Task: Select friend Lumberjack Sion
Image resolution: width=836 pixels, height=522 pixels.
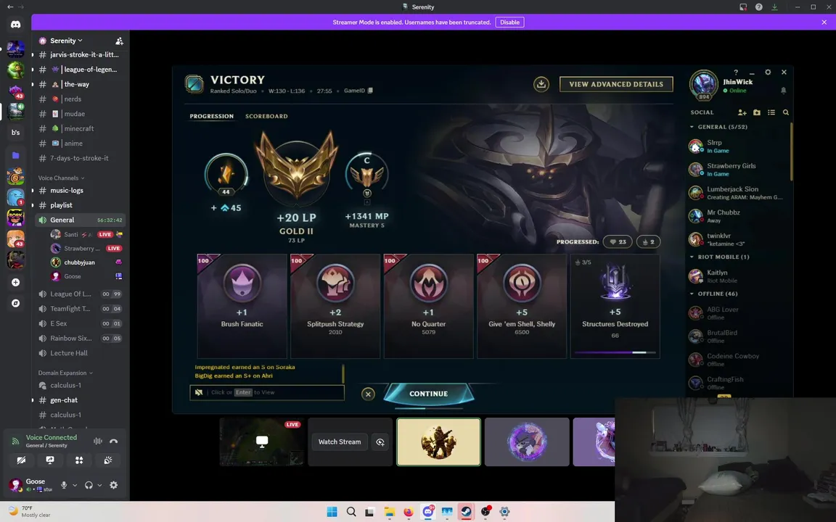Action: (738, 193)
